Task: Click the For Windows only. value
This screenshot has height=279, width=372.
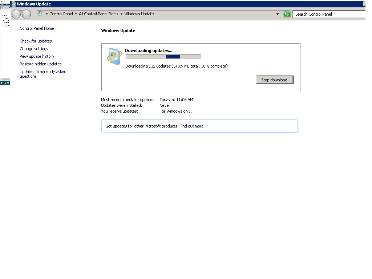Action: [175, 111]
